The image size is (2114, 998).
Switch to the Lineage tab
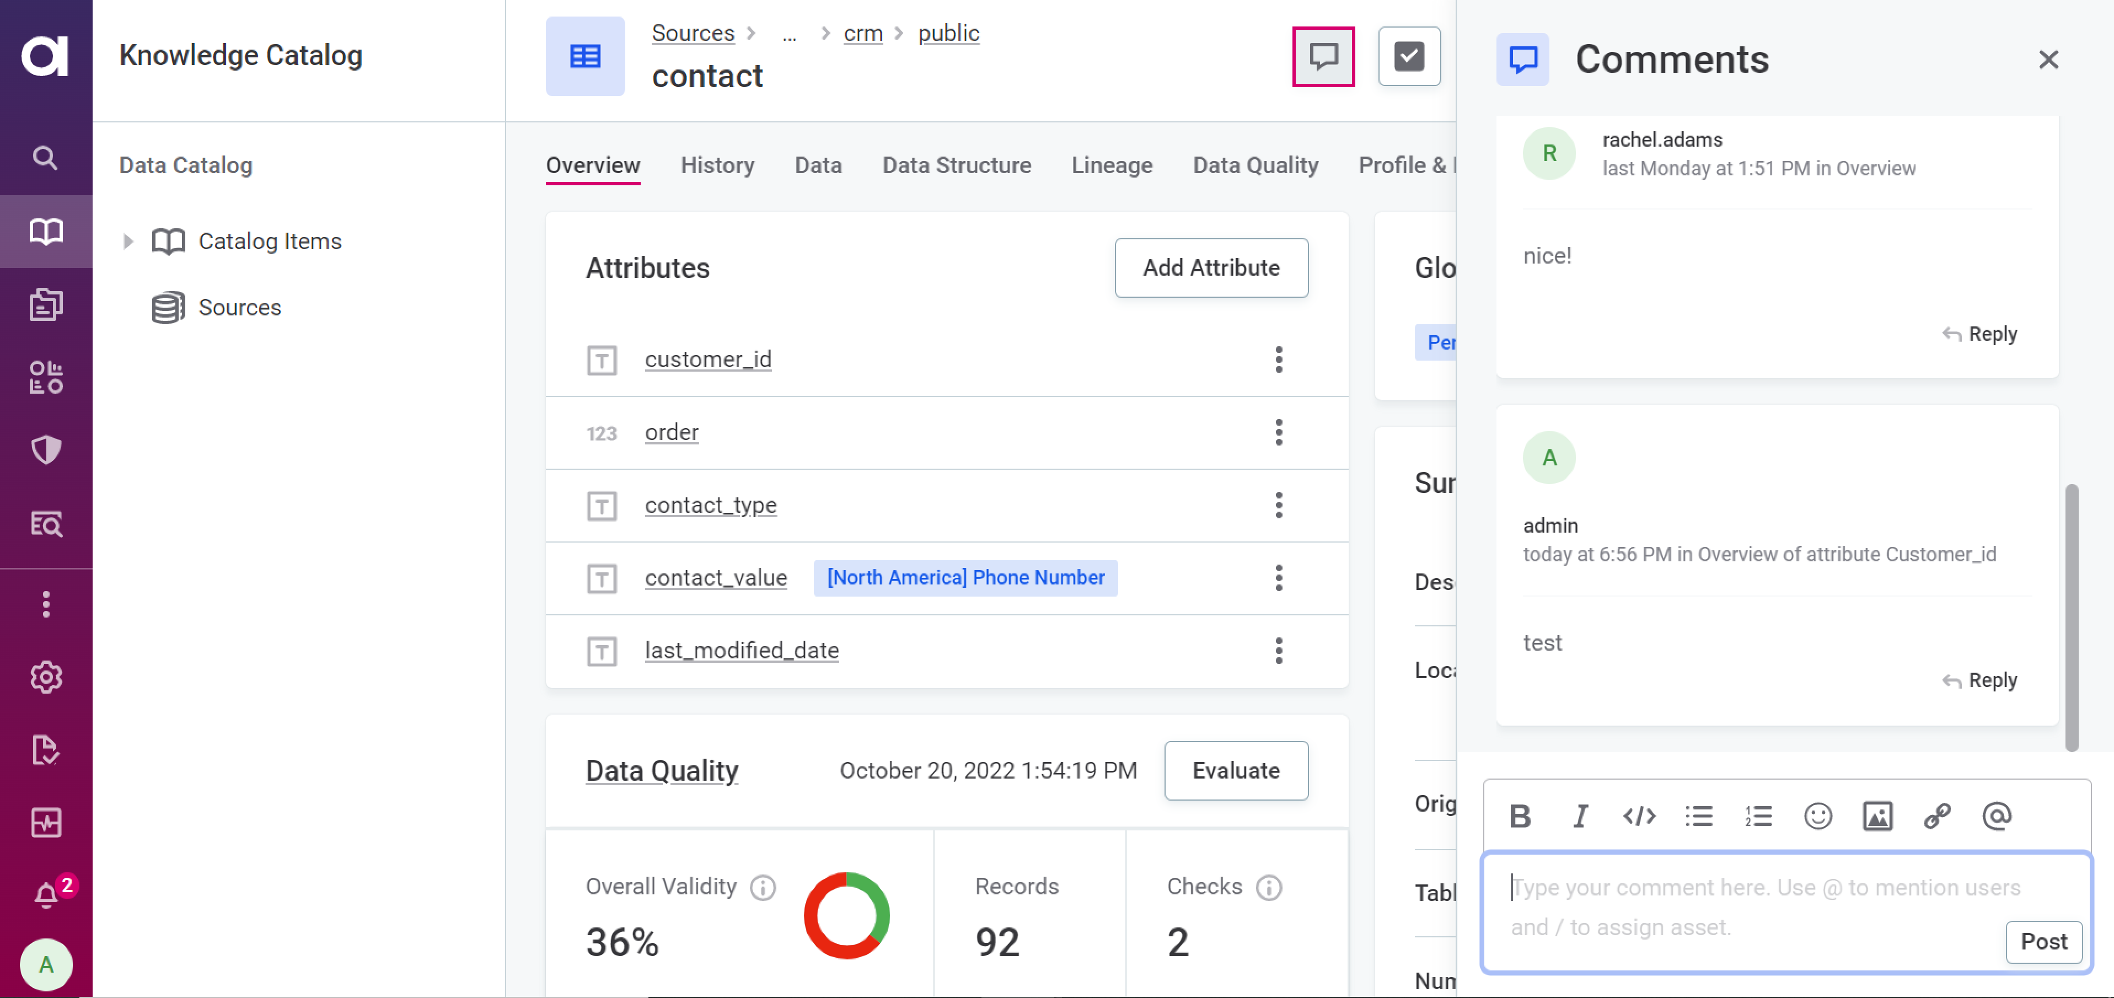click(1111, 164)
